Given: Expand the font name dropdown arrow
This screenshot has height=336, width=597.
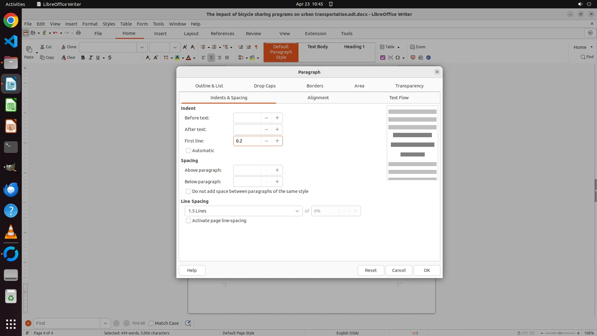Looking at the screenshot, I should point(142,47).
